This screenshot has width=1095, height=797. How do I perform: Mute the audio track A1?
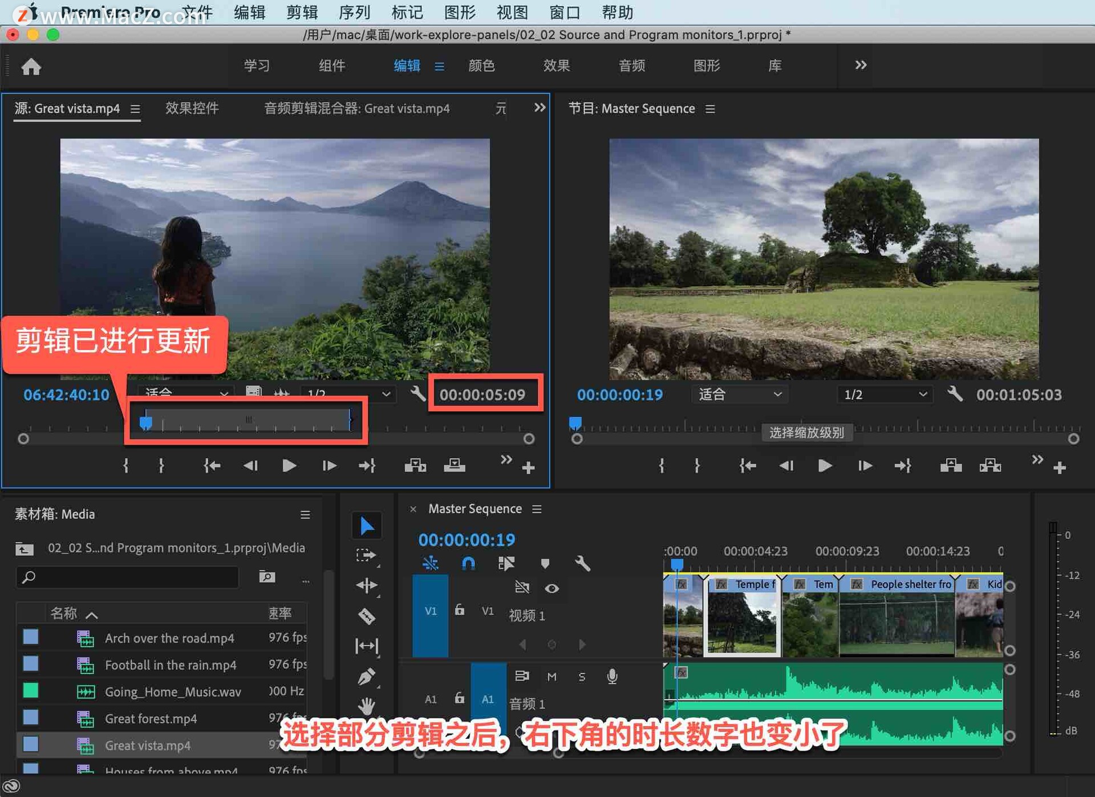[551, 677]
